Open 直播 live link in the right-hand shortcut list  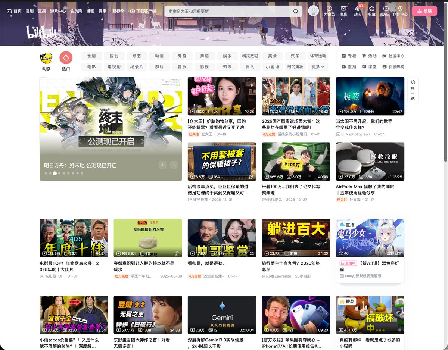[349, 67]
